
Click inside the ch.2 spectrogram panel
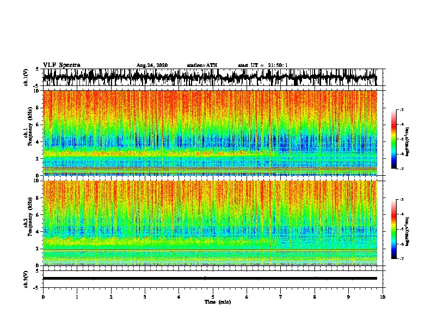tap(210, 223)
